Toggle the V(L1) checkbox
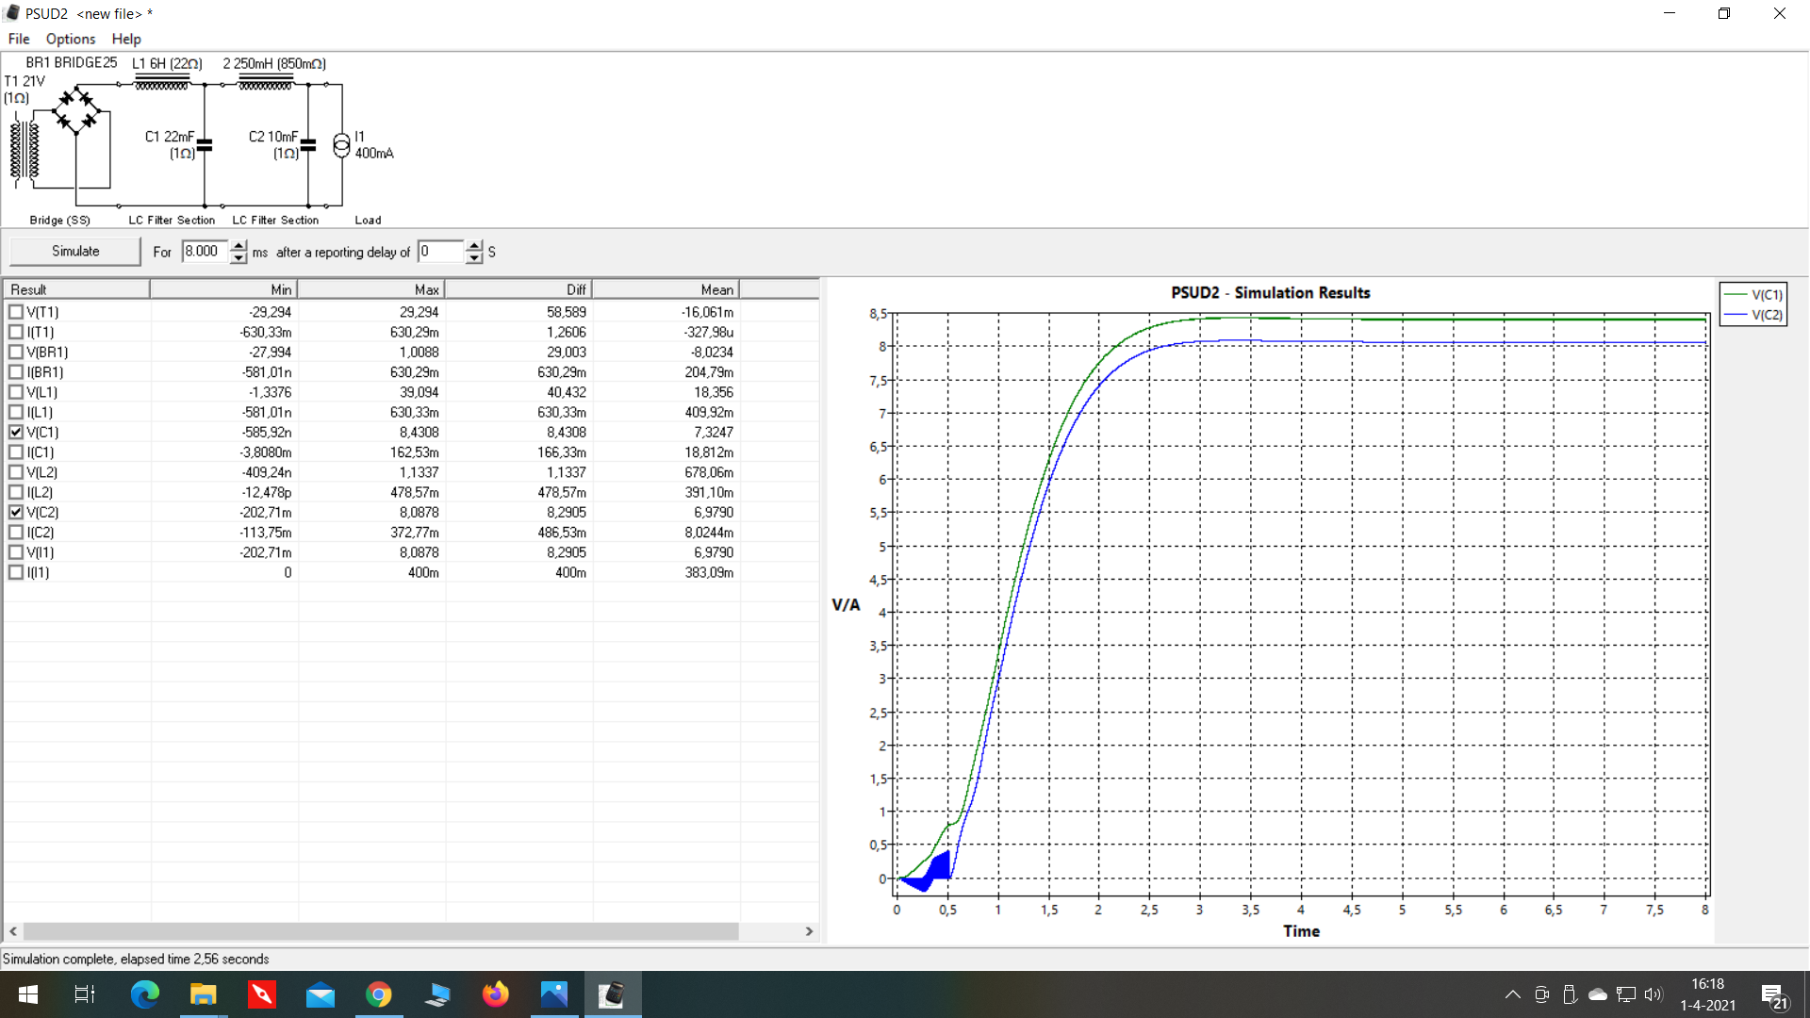Screen dimensions: 1810x1018 16,392
